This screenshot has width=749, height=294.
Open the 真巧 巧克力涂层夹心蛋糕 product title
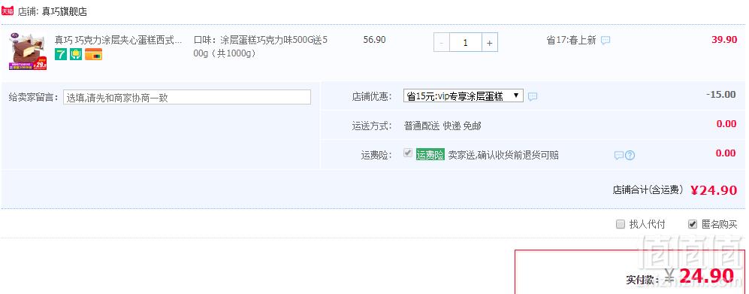pyautogui.click(x=119, y=40)
